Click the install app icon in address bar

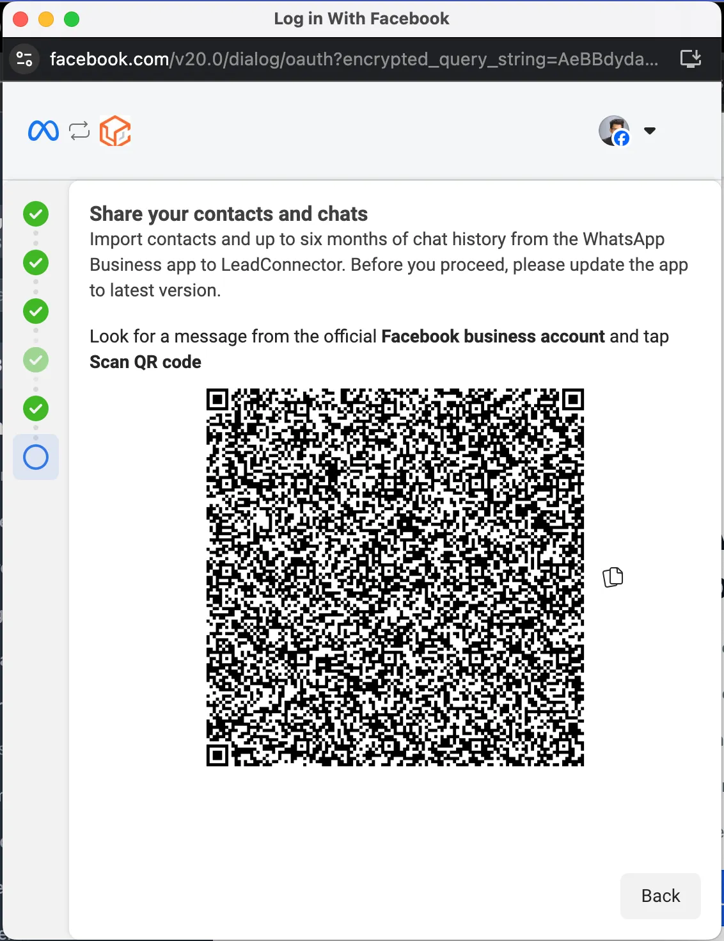point(691,59)
